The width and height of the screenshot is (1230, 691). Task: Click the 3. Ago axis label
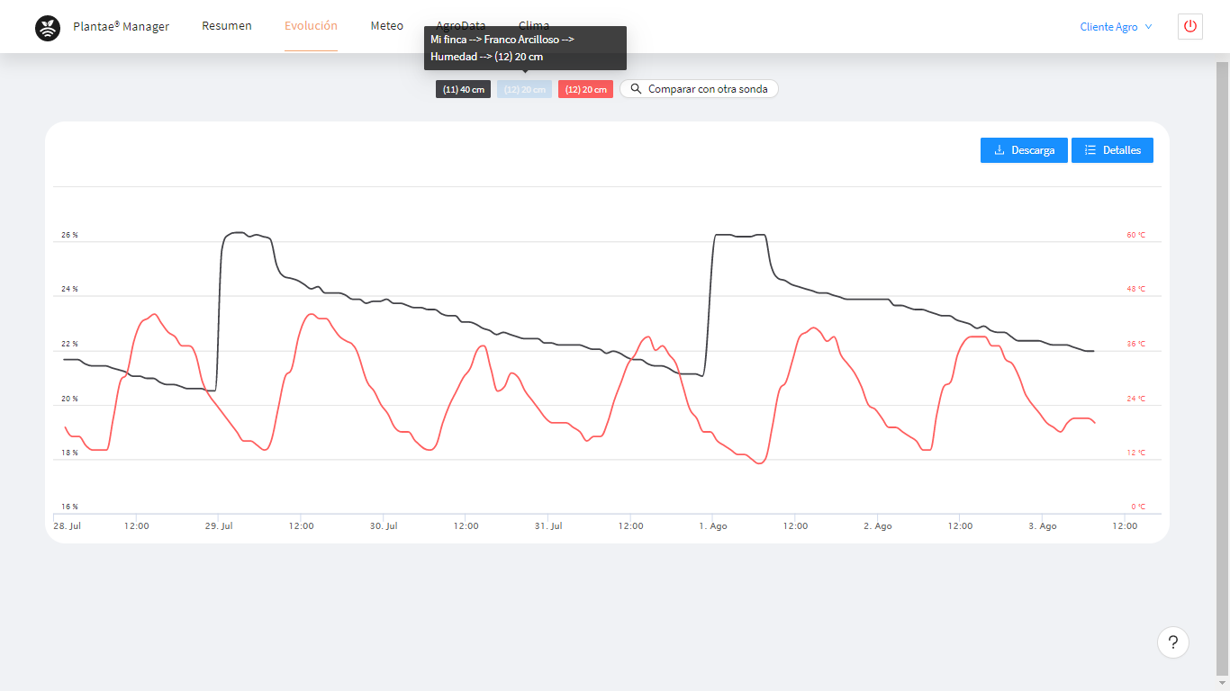click(x=1042, y=526)
